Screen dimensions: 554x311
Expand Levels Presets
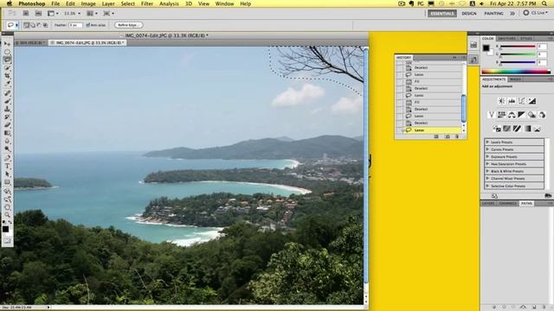coord(487,142)
